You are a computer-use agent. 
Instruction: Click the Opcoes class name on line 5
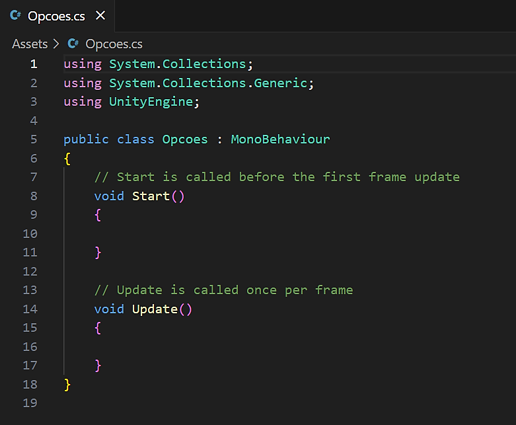(185, 139)
